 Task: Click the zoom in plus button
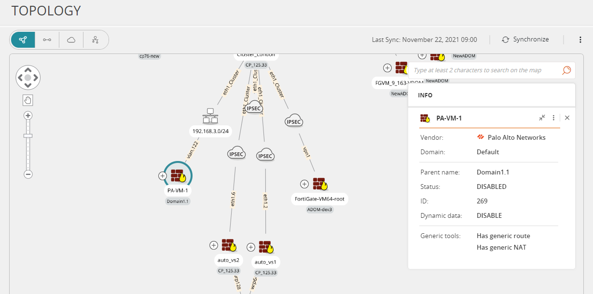(28, 116)
